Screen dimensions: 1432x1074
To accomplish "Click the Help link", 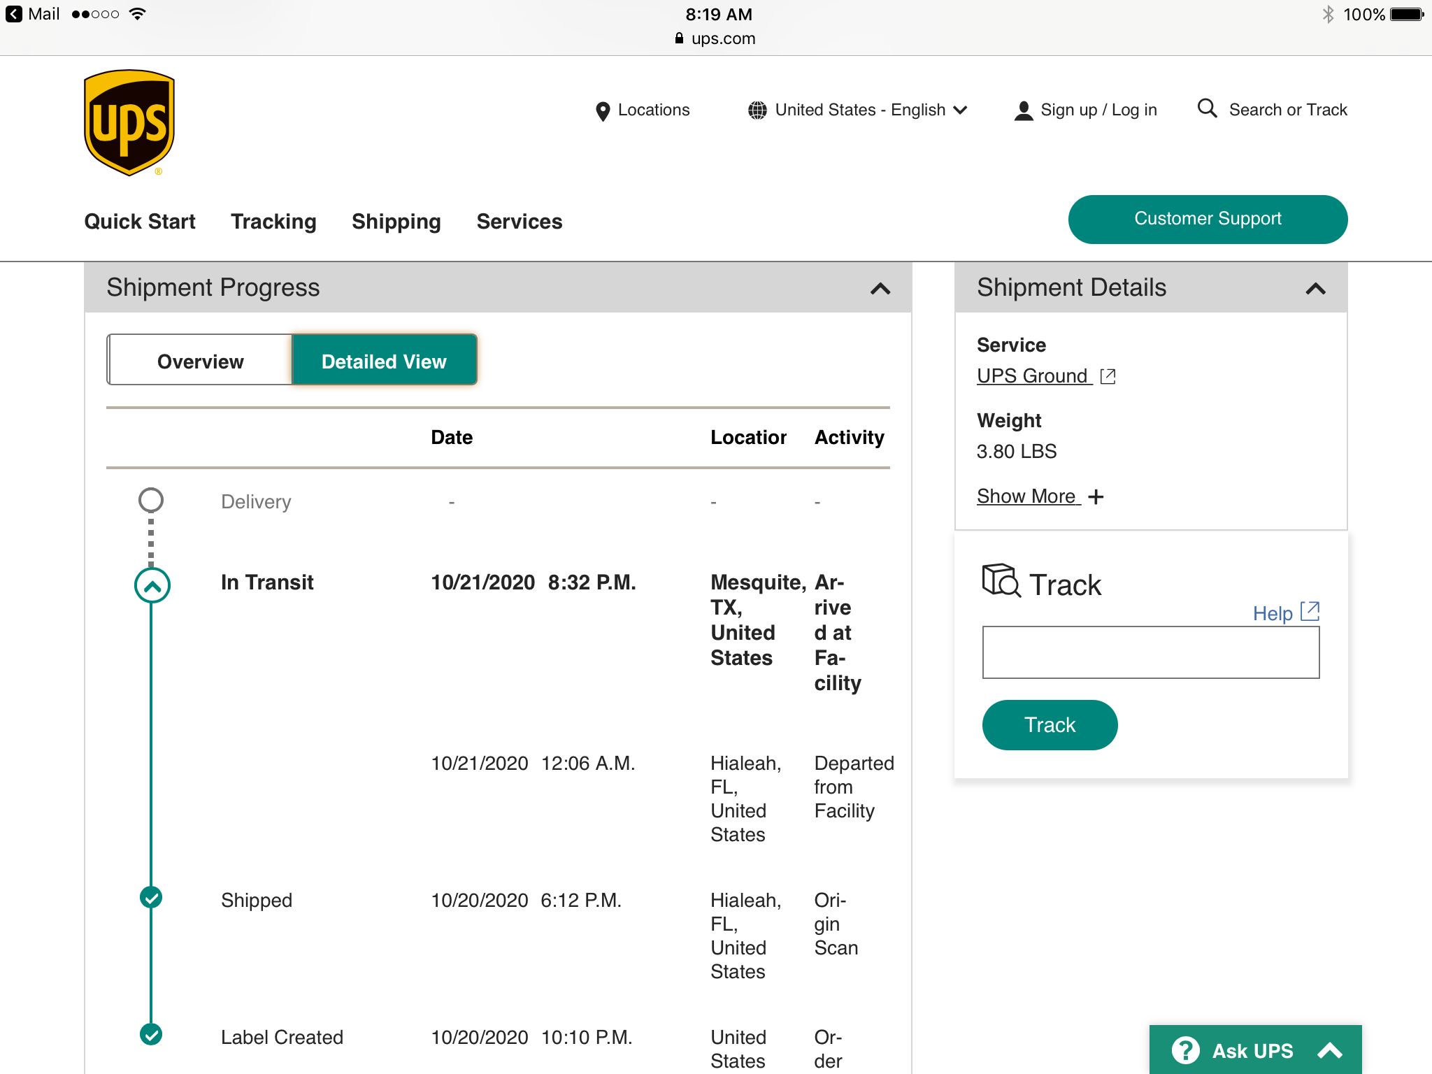I will (x=1273, y=614).
